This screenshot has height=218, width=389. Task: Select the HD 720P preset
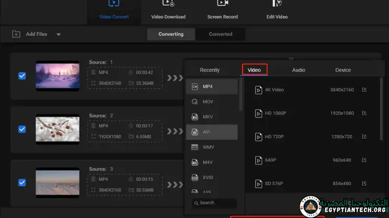(312, 137)
